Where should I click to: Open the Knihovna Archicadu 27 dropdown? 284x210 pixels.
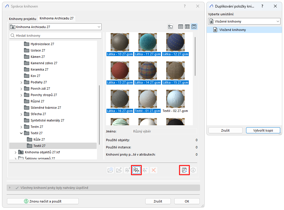tap(55, 27)
